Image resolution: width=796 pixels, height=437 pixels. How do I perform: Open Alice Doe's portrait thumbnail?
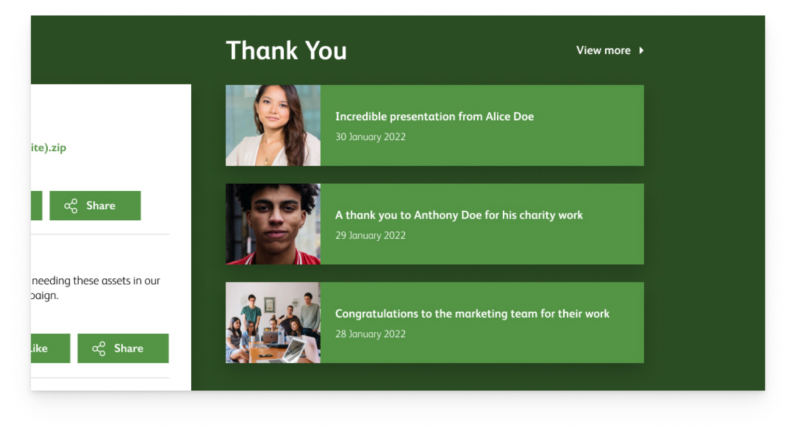[273, 126]
